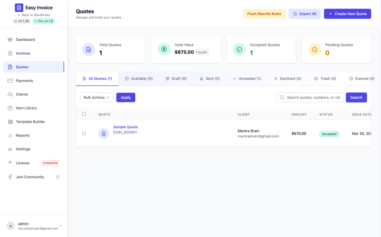Open the Dashboard menu item
The height and width of the screenshot is (237, 381).
pos(34,40)
